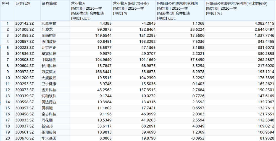The height and width of the screenshot is (141, 276).
Task: Select stock name 中际旭创
Action: (49, 60)
